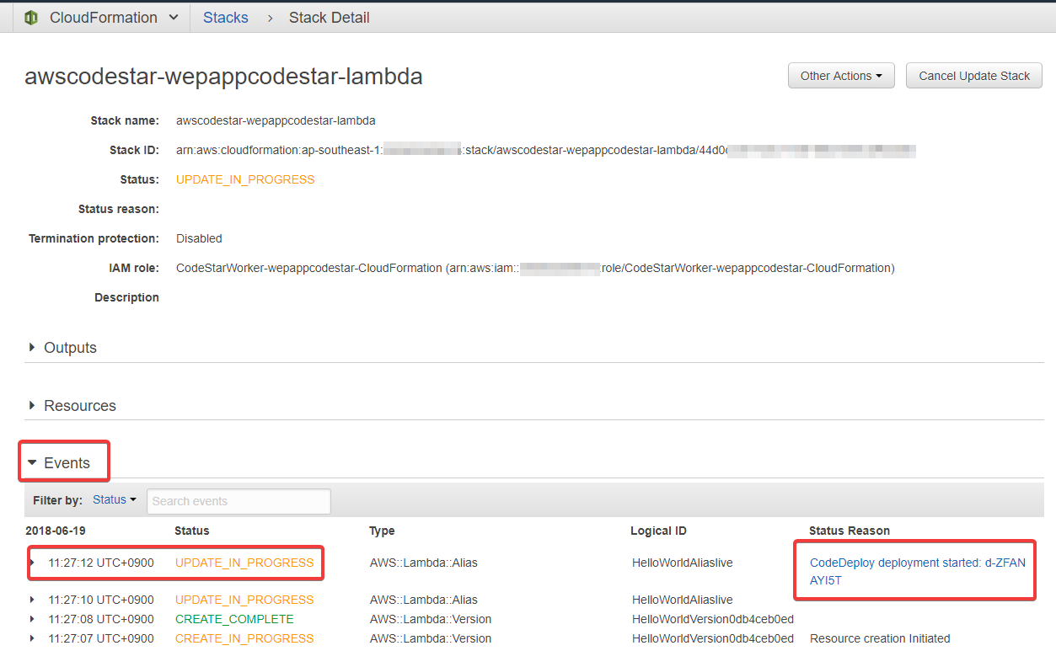Click the 11:27:07 UTC+0900 timestamp
This screenshot has height=651, width=1056.
[101, 638]
